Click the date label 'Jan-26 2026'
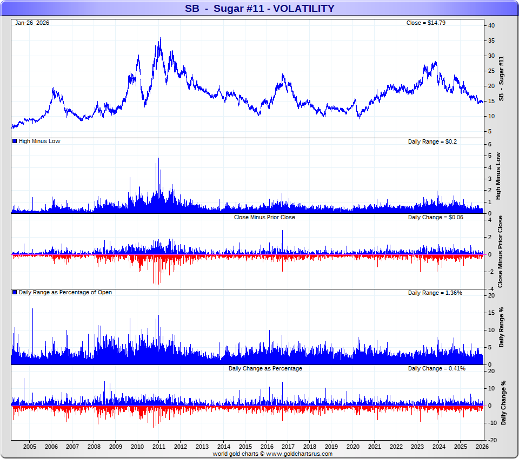Viewport: 519px width, 459px height. click(32, 23)
